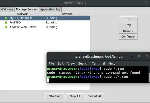Minimize the terminal window
150x103 pixels.
tap(132, 57)
